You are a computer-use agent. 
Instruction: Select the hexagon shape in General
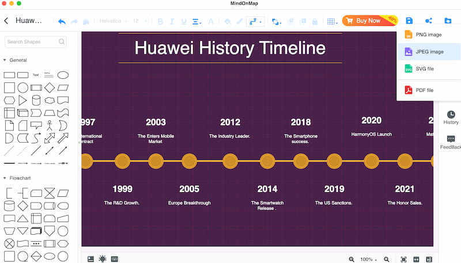pyautogui.click(x=9, y=100)
